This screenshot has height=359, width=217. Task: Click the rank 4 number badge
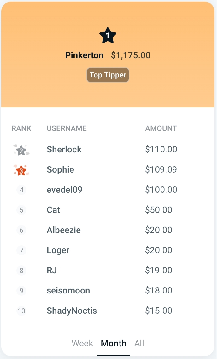point(21,190)
